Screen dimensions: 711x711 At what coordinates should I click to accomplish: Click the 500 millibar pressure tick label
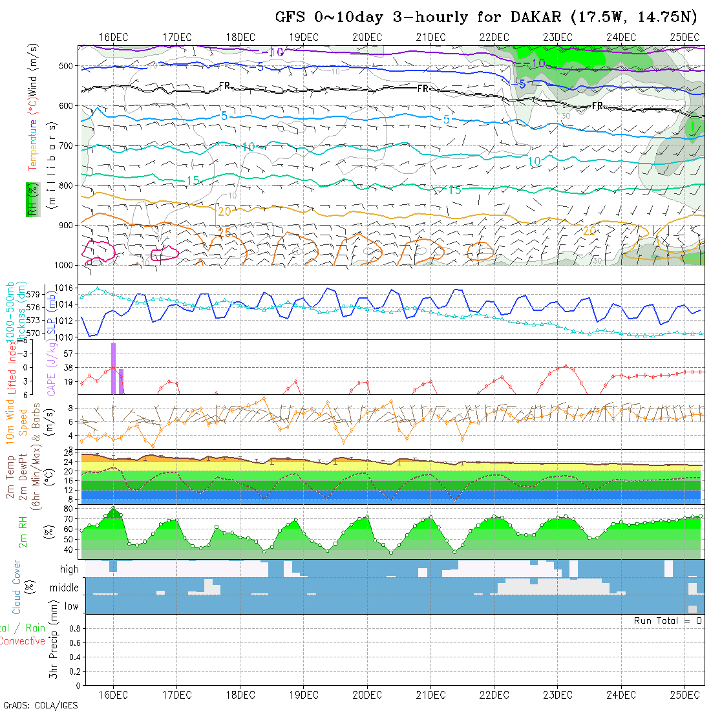click(65, 65)
